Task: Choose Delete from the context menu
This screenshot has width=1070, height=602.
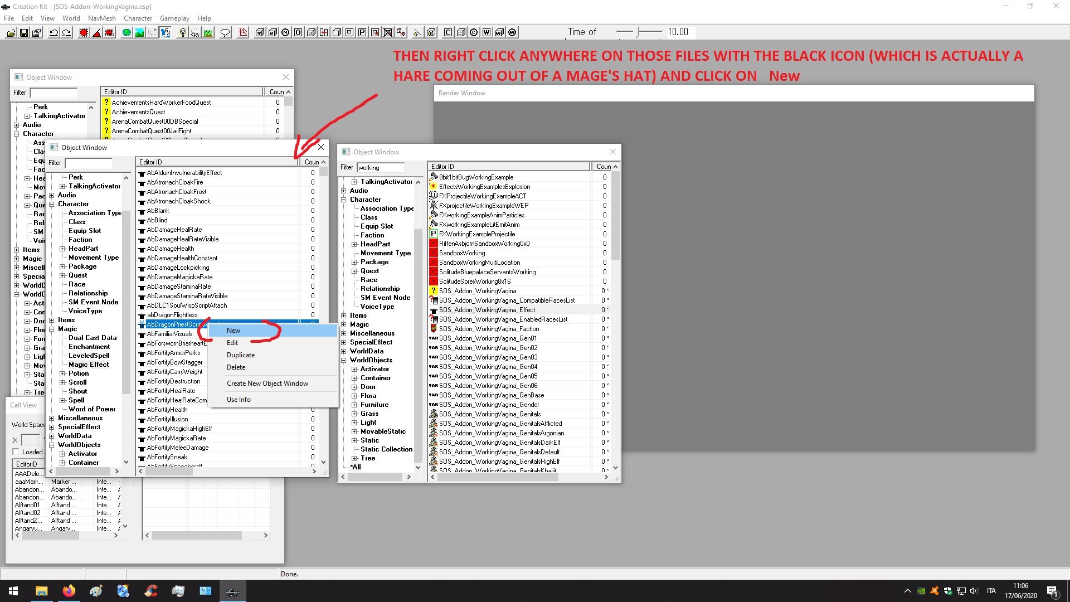Action: click(x=273, y=367)
